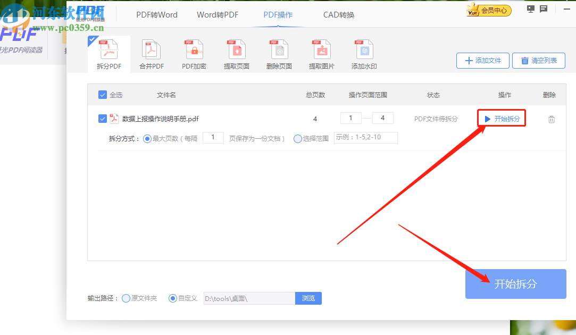Open the CAD转换 tab
Viewport: 576px width, 335px height.
[x=338, y=14]
